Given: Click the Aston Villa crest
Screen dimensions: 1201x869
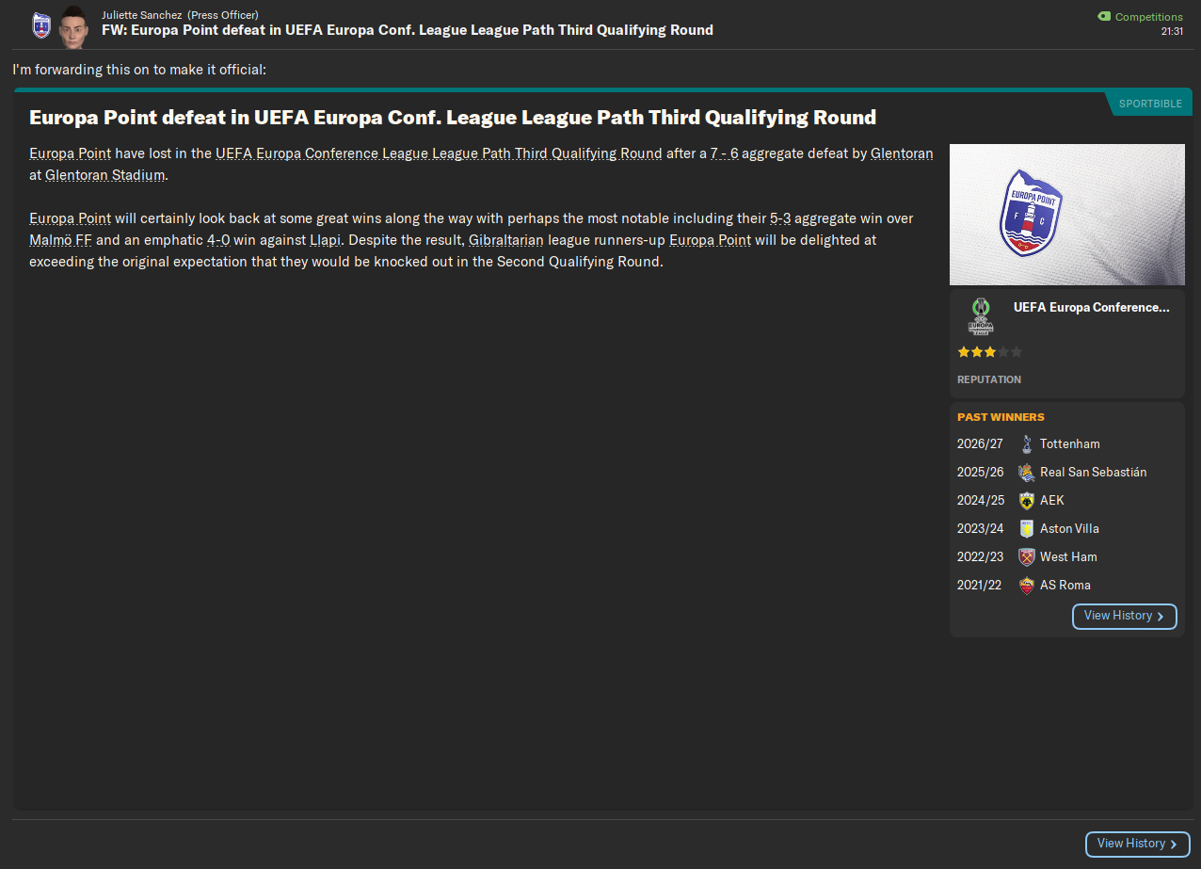Looking at the screenshot, I should pyautogui.click(x=1026, y=528).
